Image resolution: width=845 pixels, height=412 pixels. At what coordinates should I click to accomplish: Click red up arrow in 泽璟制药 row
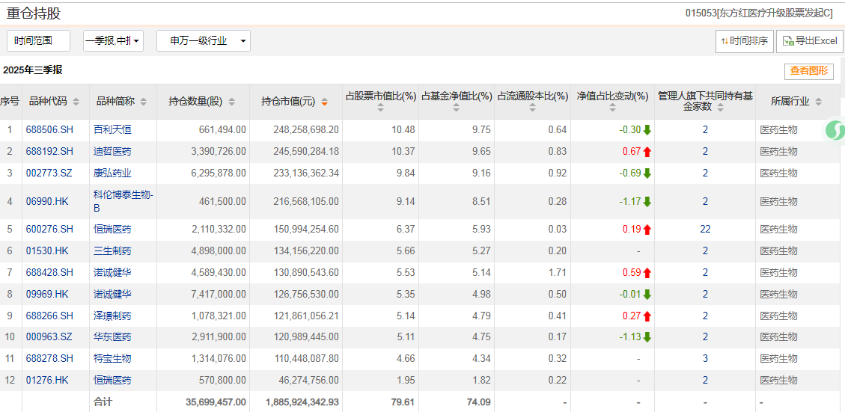(647, 316)
